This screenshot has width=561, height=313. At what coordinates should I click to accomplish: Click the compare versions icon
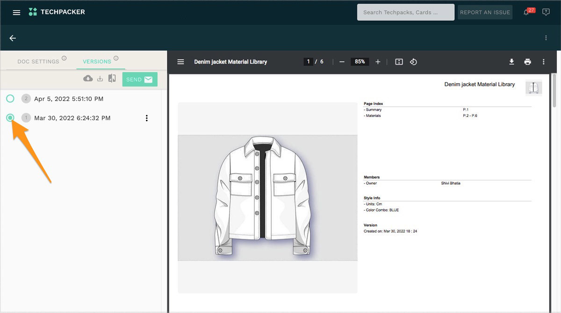pyautogui.click(x=112, y=79)
